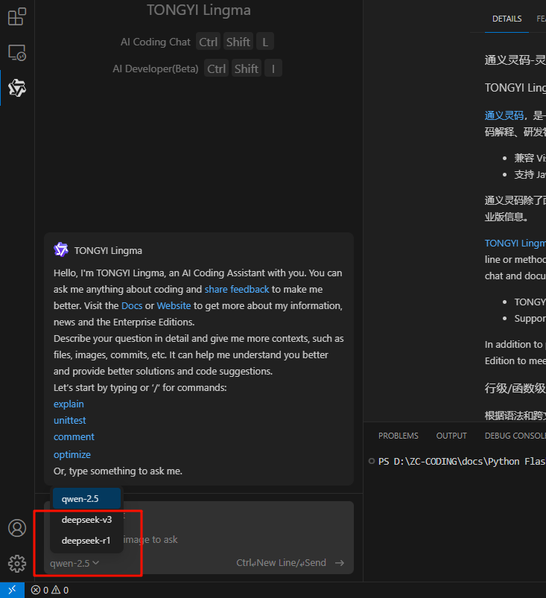The image size is (546, 598).
Task: Click the remote window status bar icon
Action: (x=12, y=590)
